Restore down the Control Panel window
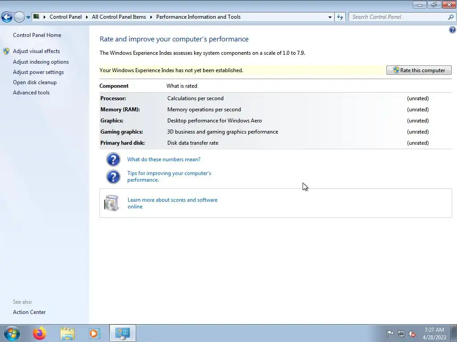 tap(434, 4)
